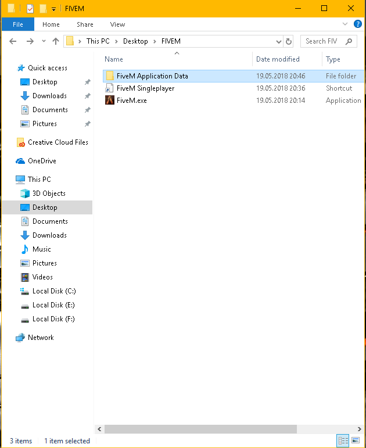The image size is (366, 448).
Task: Open the Share ribbon tab
Action: coord(85,24)
